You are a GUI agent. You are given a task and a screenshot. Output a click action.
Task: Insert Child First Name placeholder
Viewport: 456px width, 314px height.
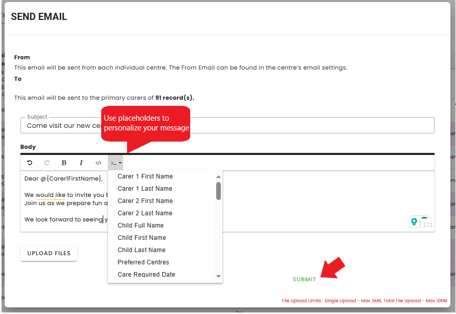[142, 237]
